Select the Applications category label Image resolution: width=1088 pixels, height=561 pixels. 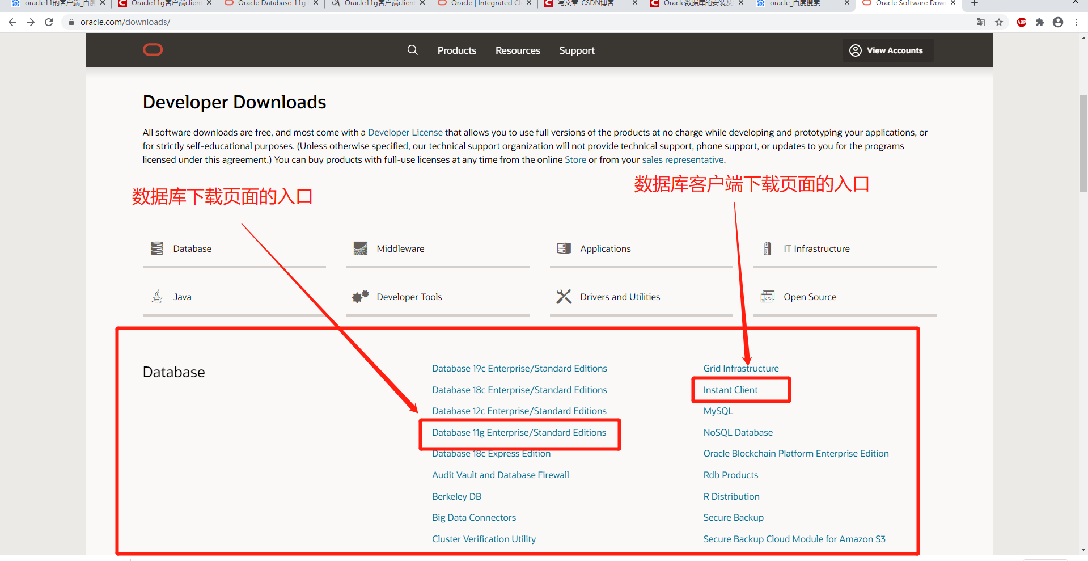click(x=605, y=248)
